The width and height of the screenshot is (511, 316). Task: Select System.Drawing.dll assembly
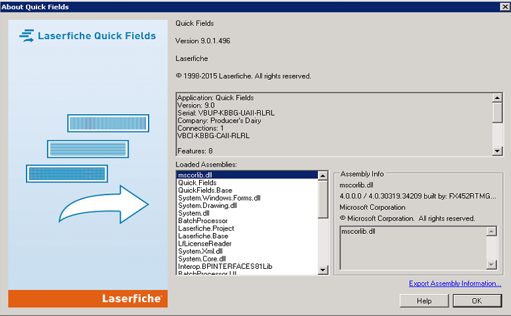247,205
